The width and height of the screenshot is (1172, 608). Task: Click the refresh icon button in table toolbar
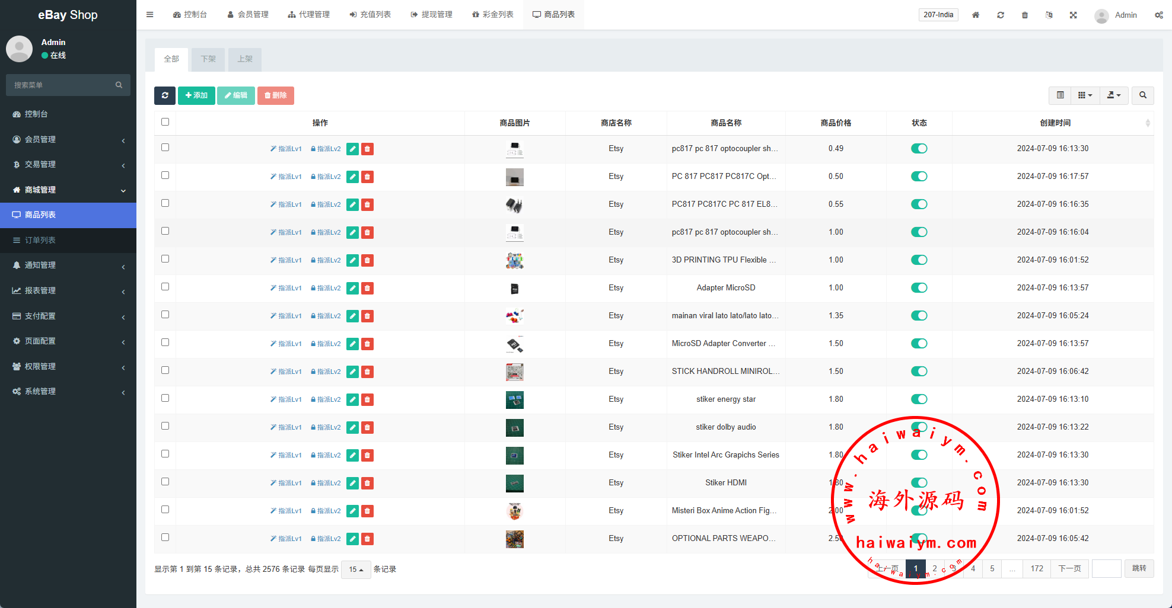pos(165,95)
